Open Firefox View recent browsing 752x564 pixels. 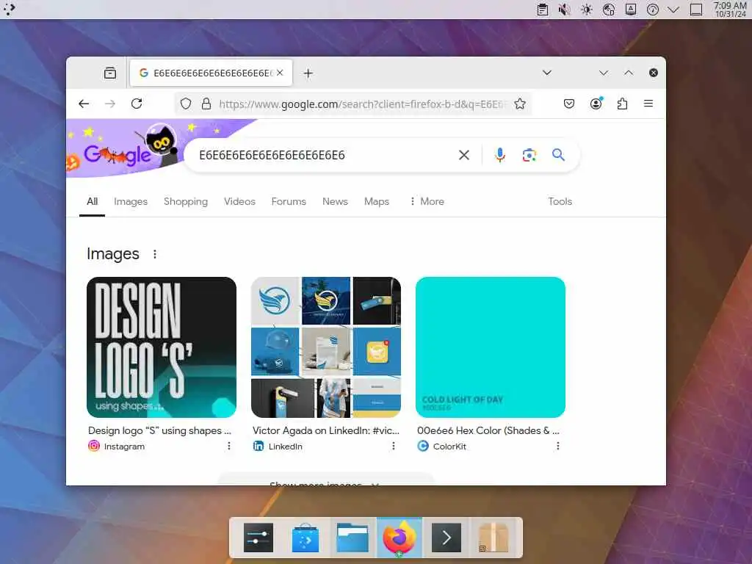(x=110, y=73)
